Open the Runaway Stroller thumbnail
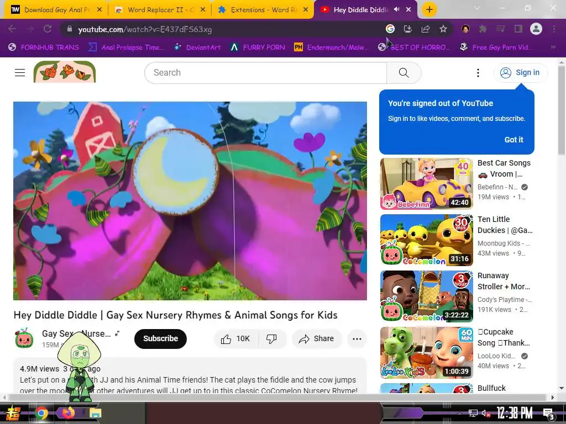This screenshot has height=424, width=566. pyautogui.click(x=426, y=296)
